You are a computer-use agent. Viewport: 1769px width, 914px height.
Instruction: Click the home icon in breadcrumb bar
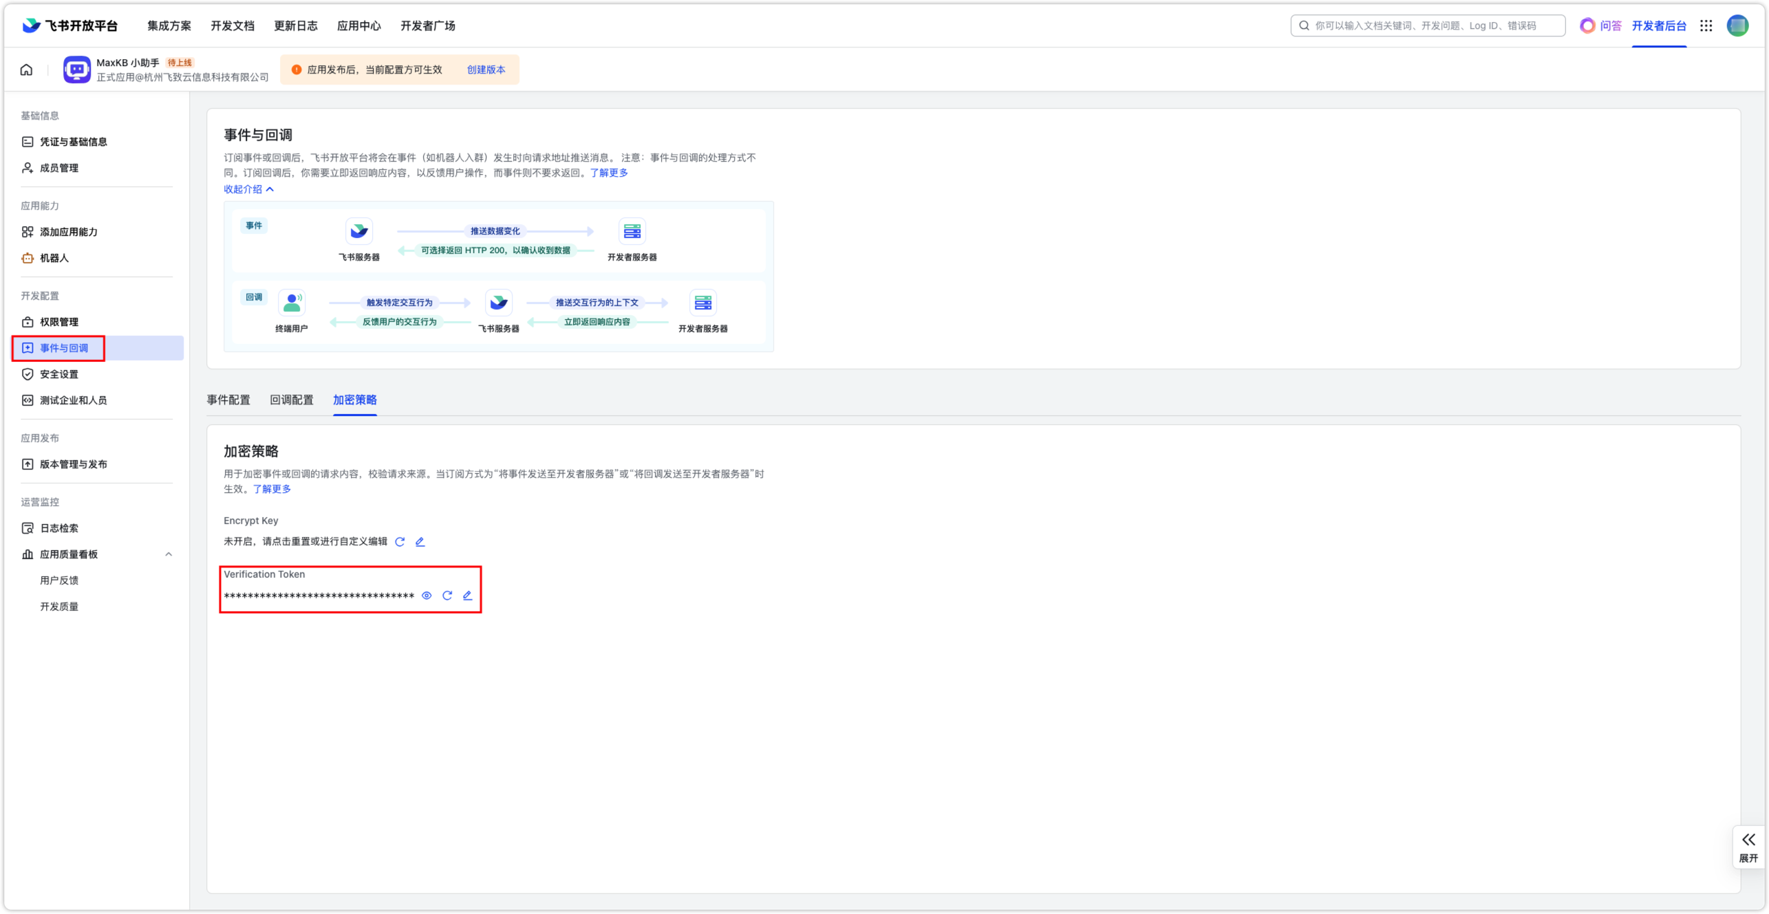coord(26,69)
